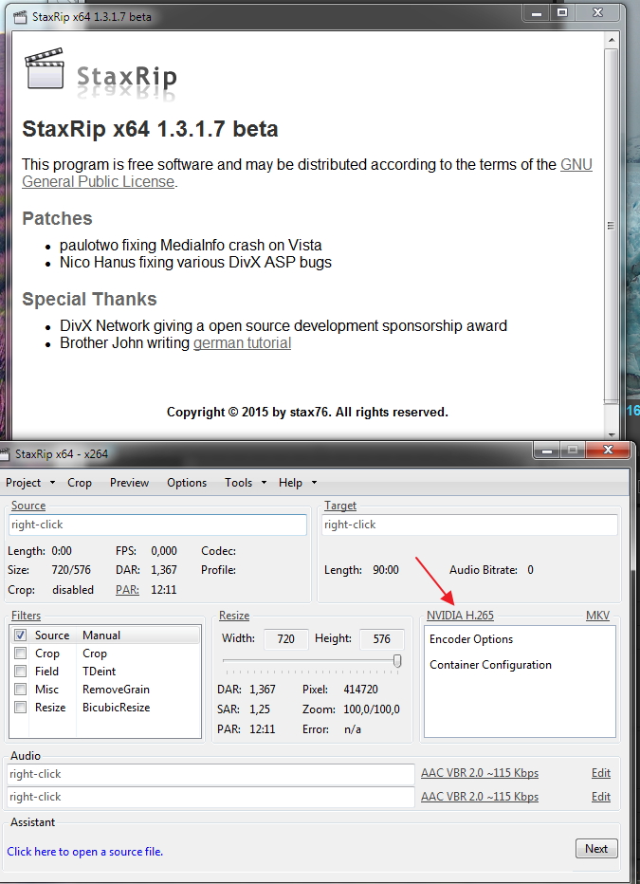Click here to open a source file

click(85, 852)
